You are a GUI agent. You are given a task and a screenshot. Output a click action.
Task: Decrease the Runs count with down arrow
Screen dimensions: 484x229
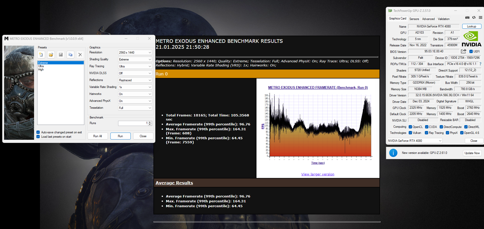[150, 125]
